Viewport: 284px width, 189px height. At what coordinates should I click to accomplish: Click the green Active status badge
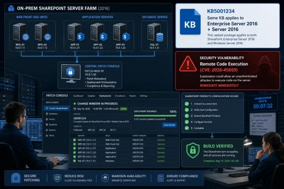coord(124,109)
